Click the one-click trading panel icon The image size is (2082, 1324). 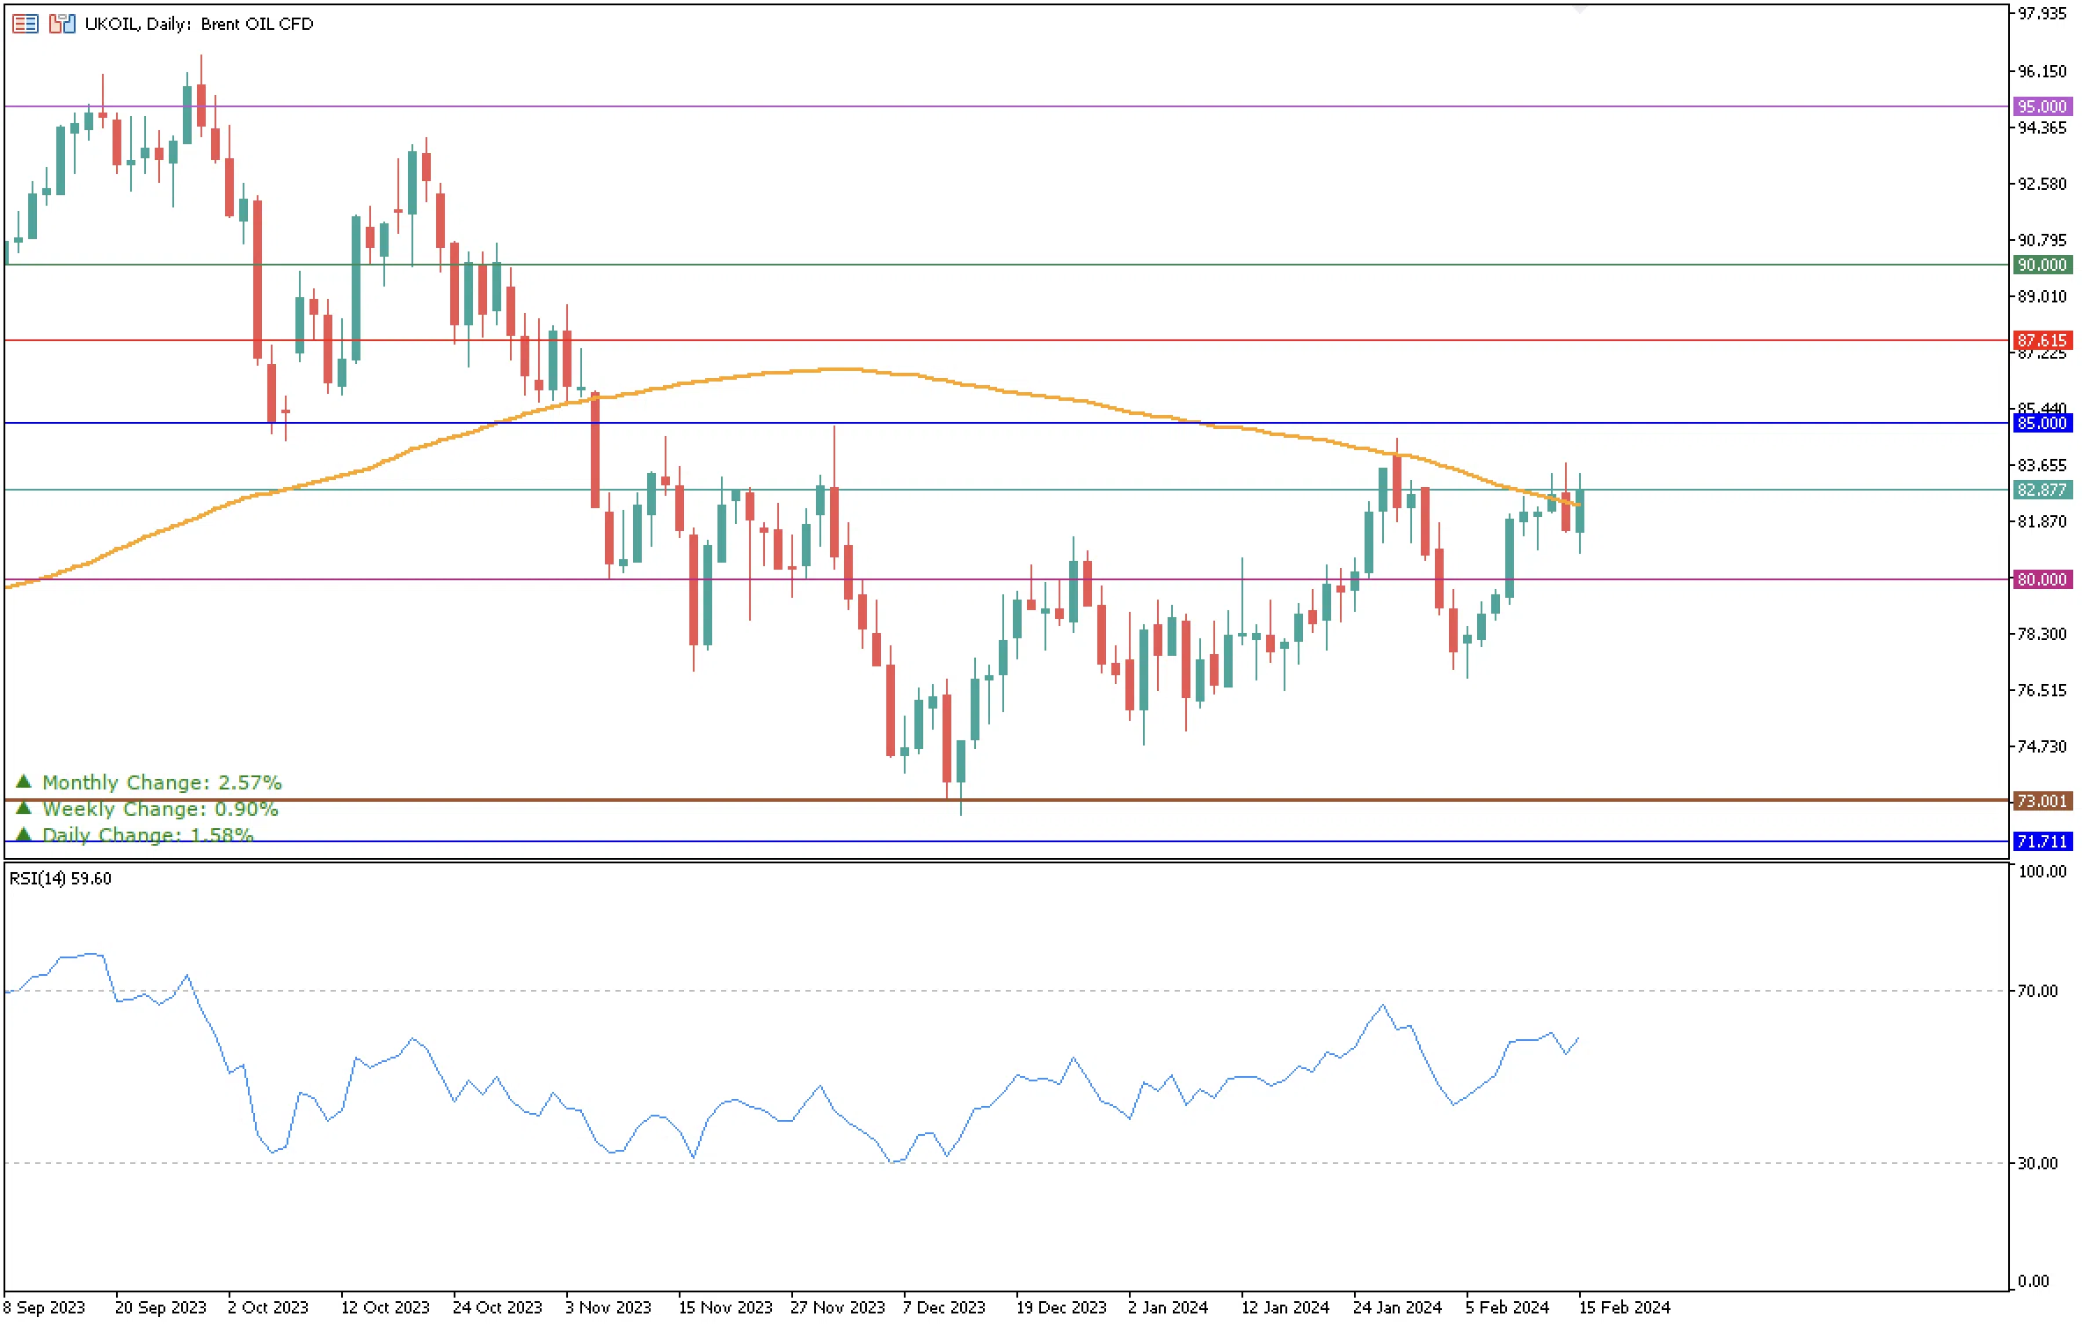[62, 24]
